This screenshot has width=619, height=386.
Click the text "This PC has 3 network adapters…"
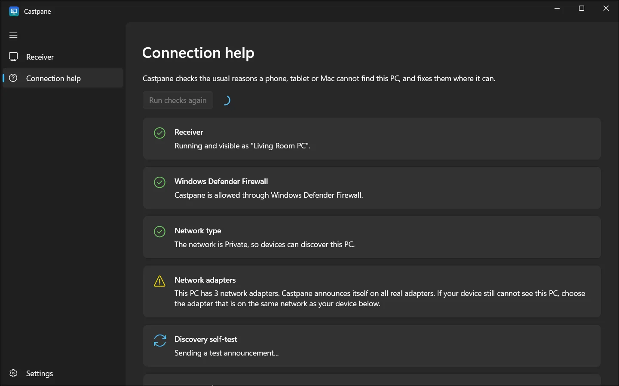coord(380,299)
